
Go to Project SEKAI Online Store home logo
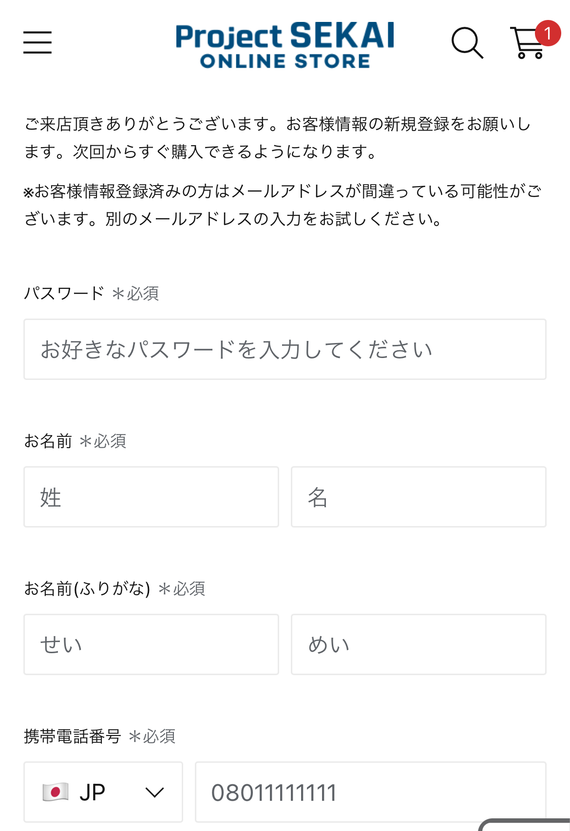285,45
